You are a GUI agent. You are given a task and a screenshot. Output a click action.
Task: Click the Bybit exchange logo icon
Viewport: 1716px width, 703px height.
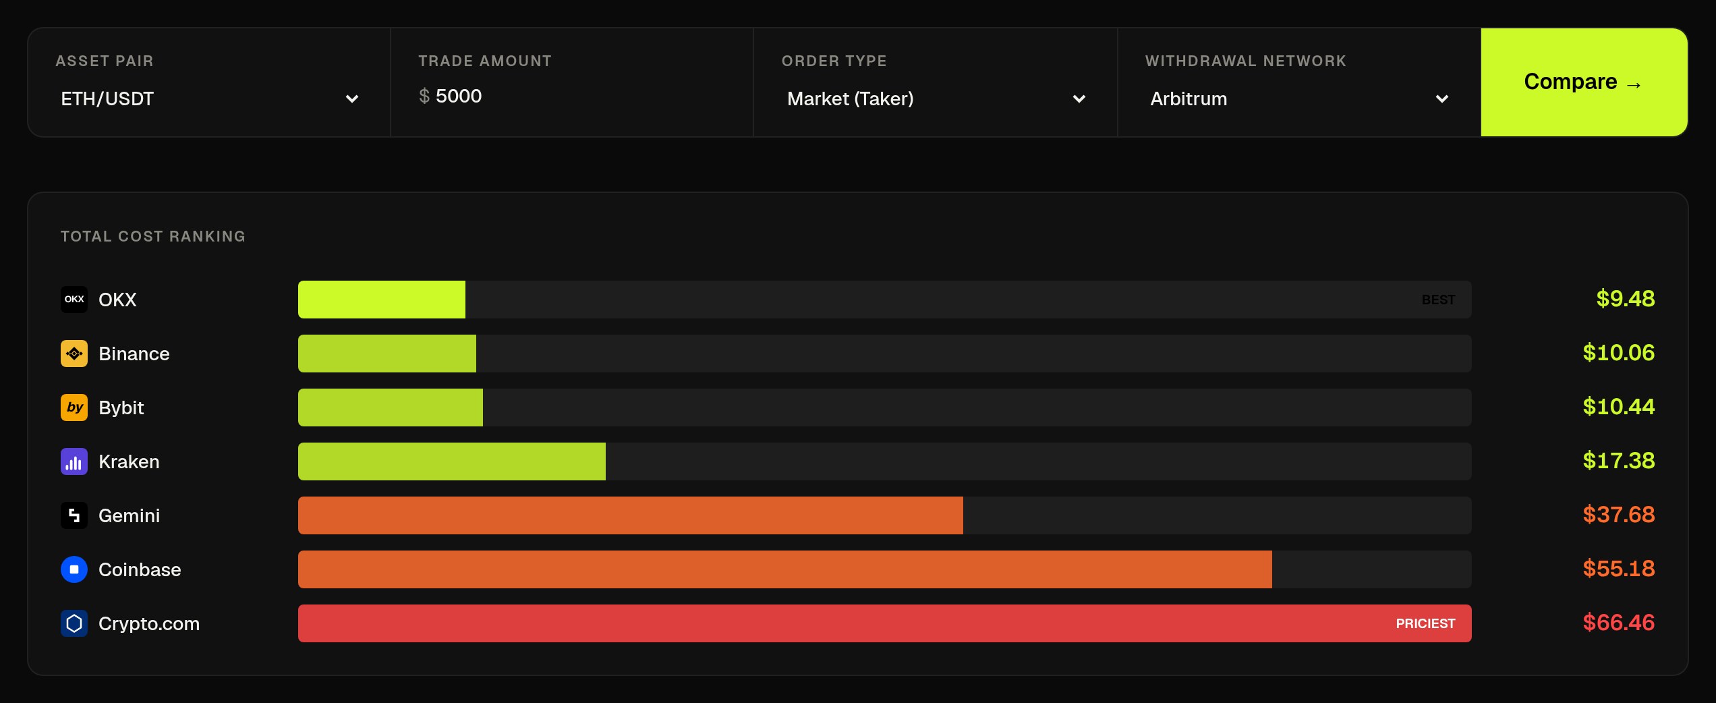click(74, 407)
